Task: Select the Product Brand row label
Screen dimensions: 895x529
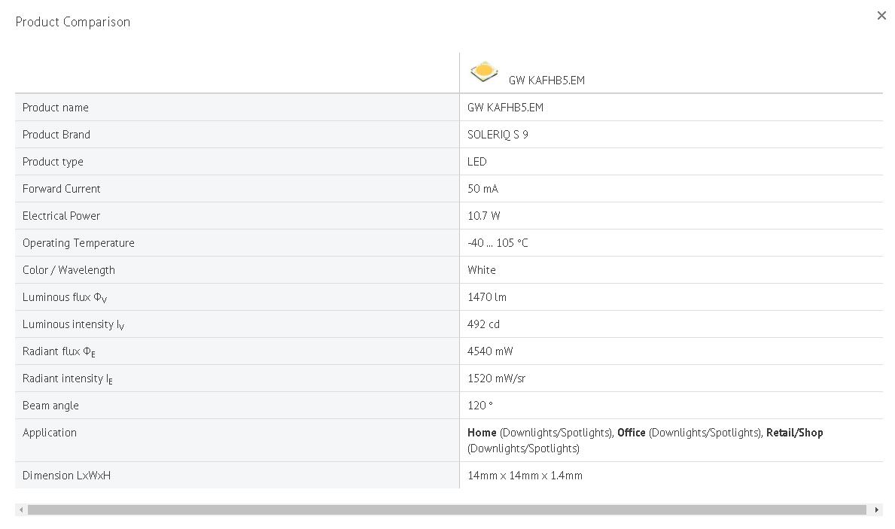Action: pos(56,135)
